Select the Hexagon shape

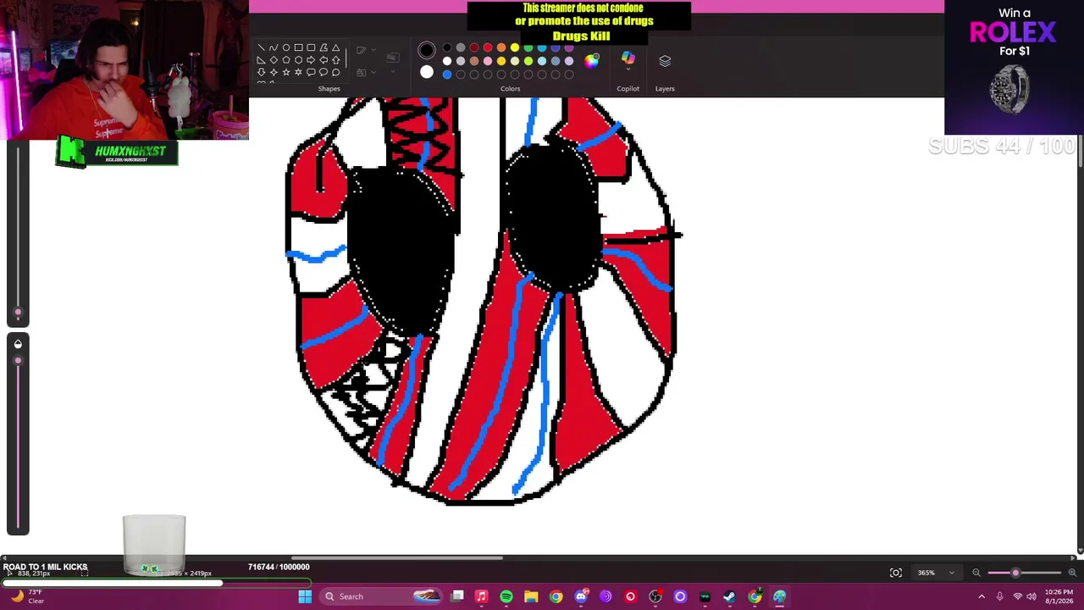point(298,60)
